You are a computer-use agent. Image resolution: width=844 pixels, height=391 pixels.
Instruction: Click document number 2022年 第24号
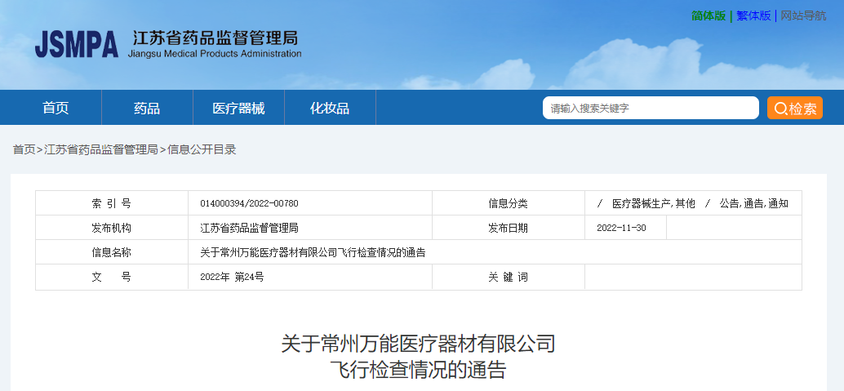(232, 277)
